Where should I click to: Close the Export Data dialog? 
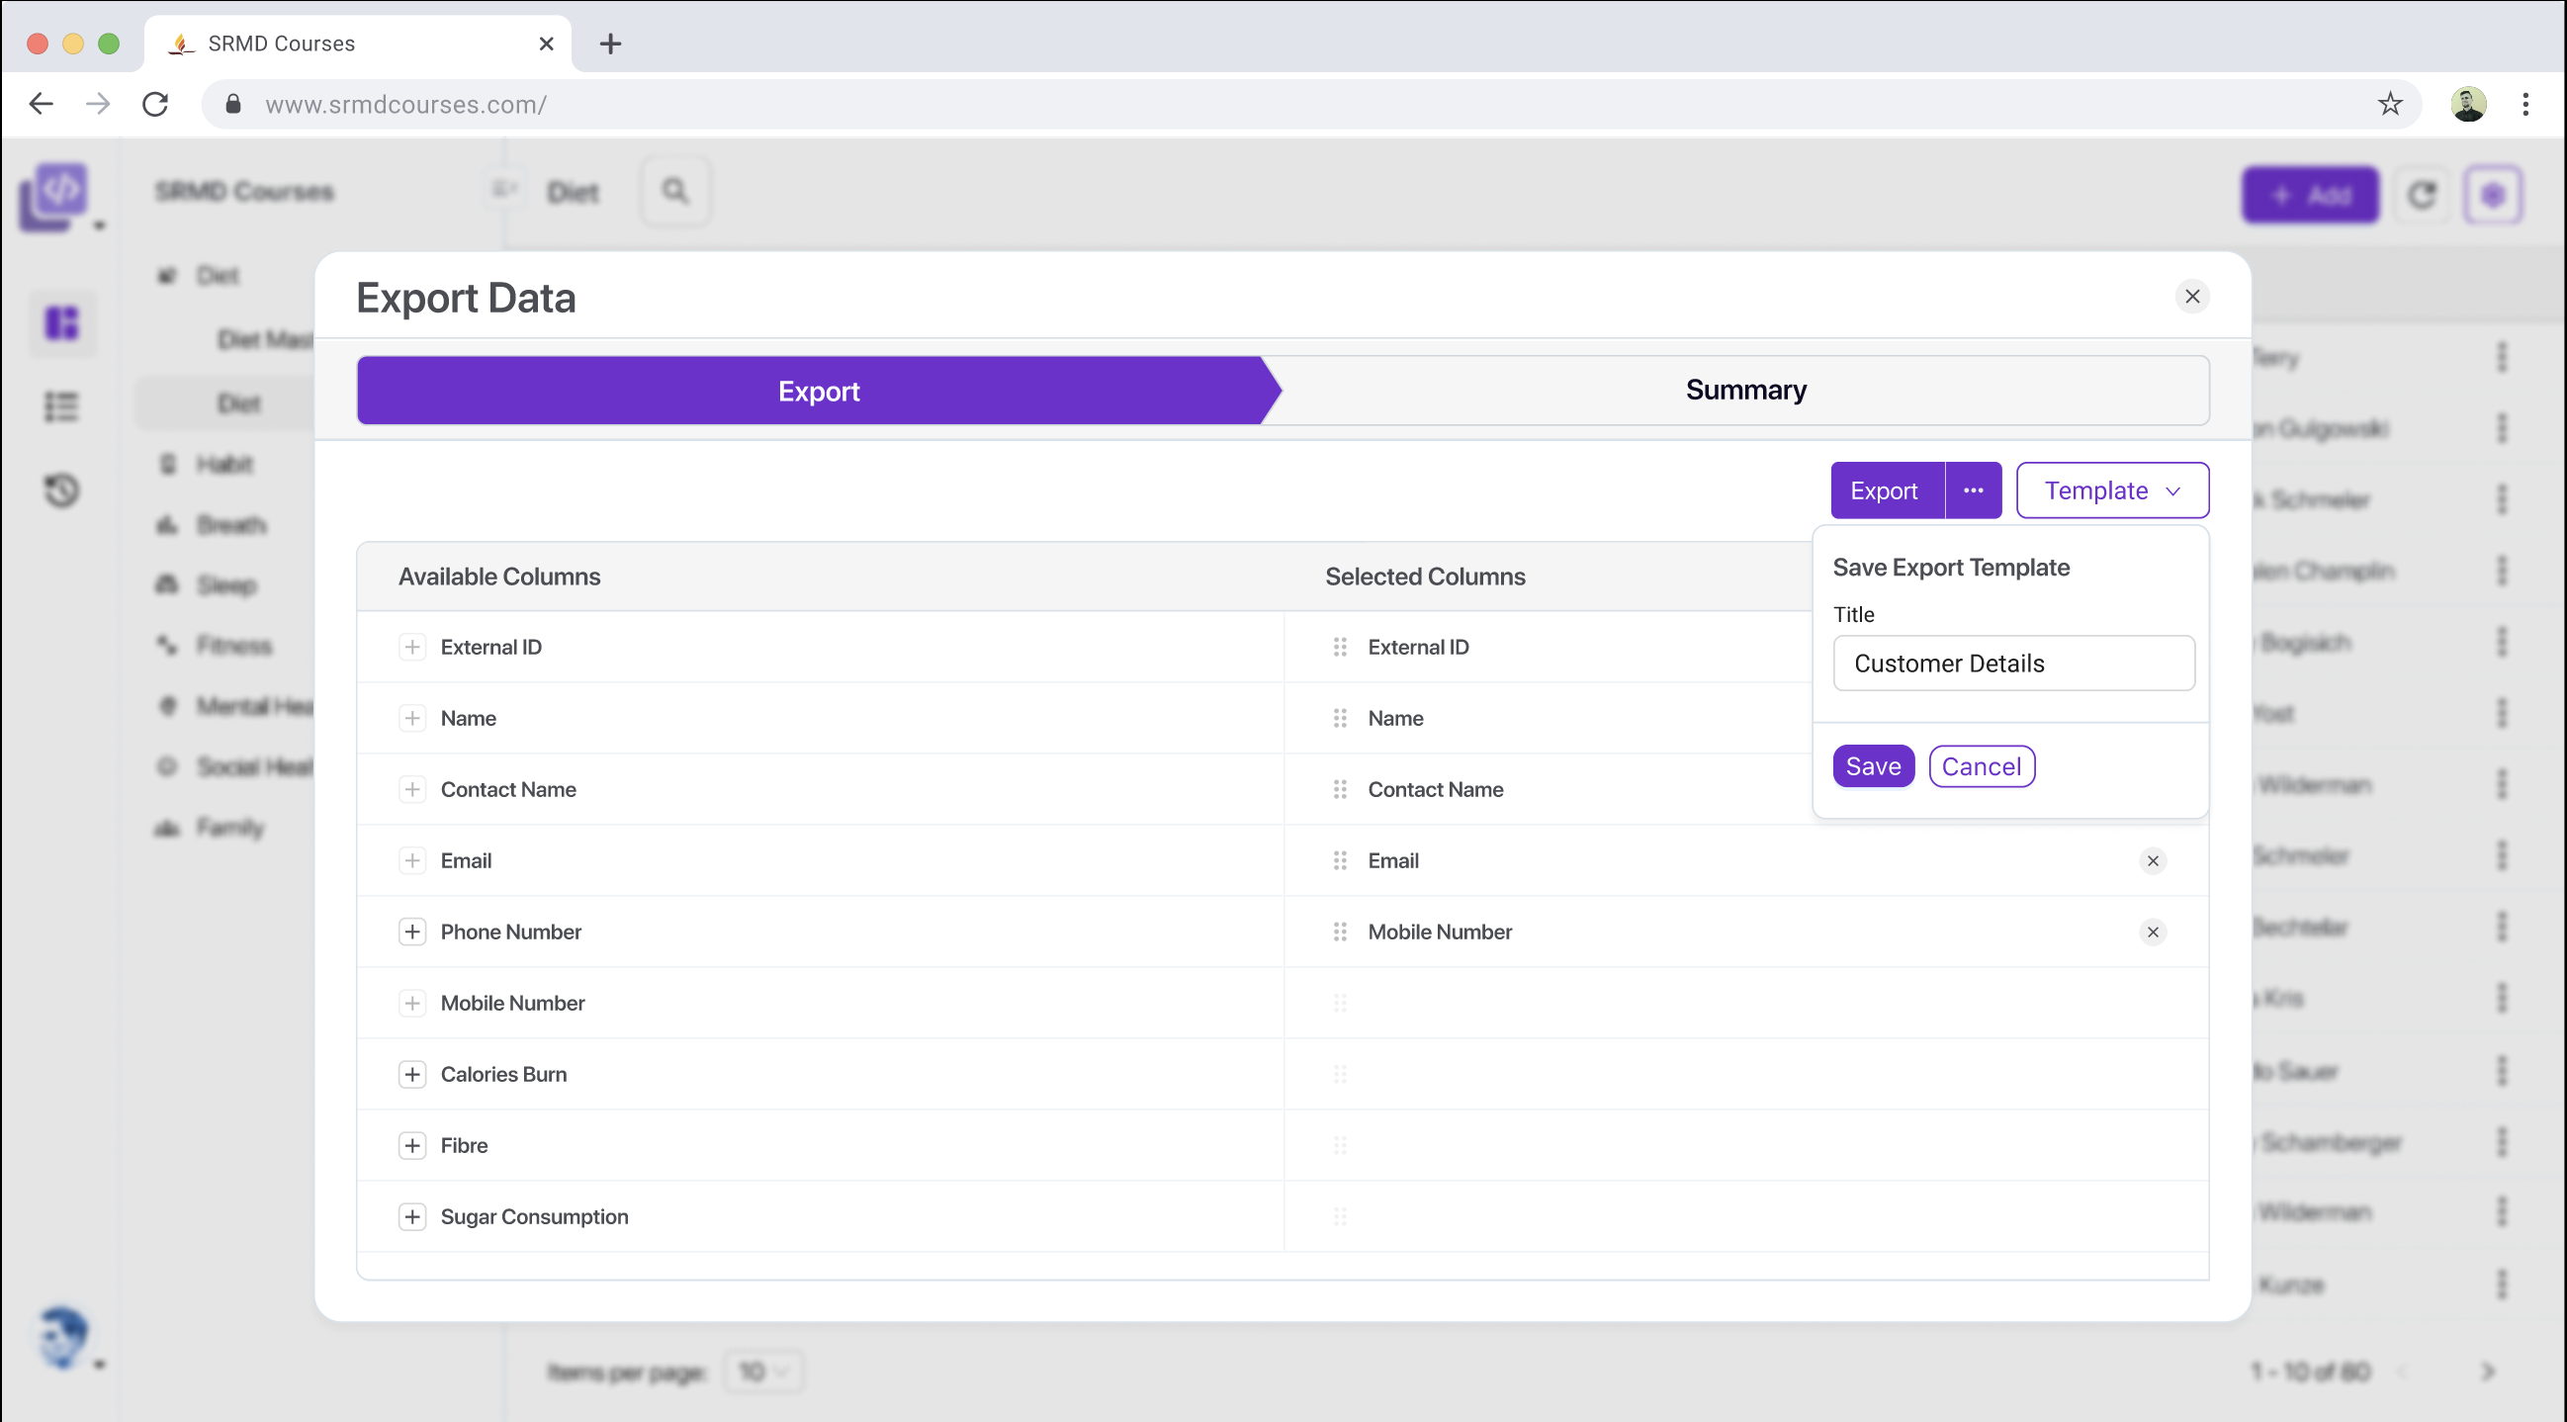pyautogui.click(x=2191, y=297)
